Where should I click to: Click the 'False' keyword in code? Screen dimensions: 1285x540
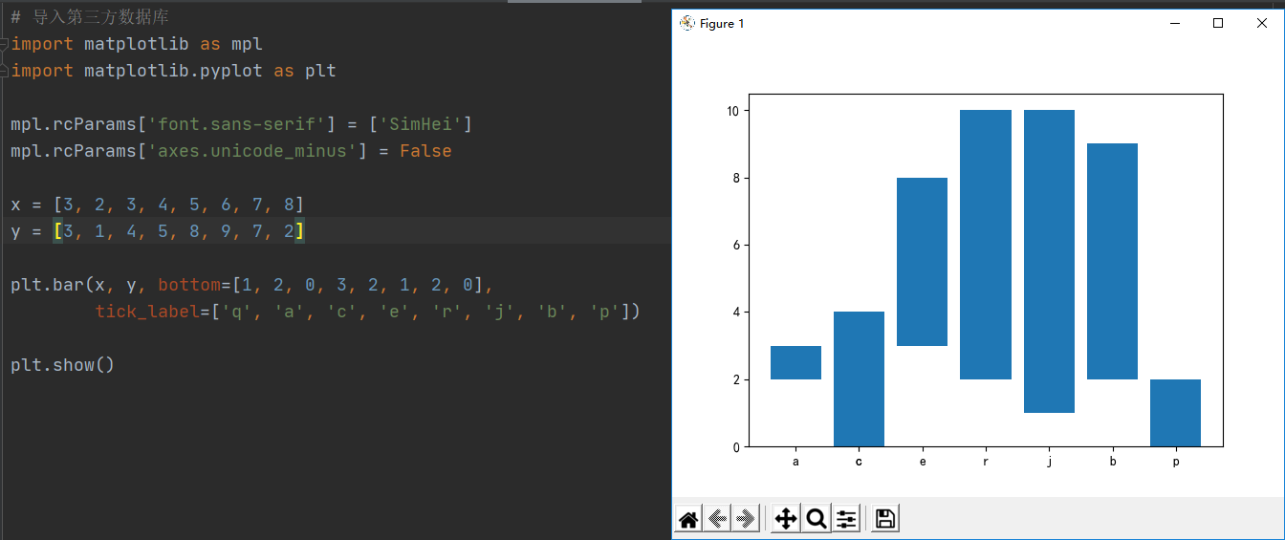425,151
